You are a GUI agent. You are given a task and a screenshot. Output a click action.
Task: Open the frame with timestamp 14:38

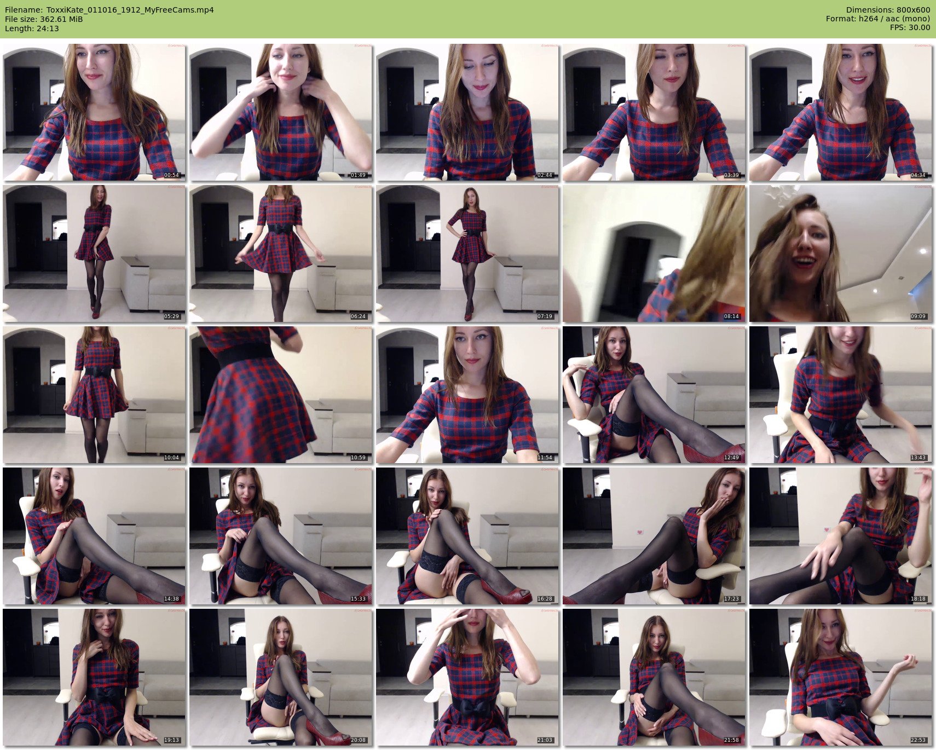point(94,536)
